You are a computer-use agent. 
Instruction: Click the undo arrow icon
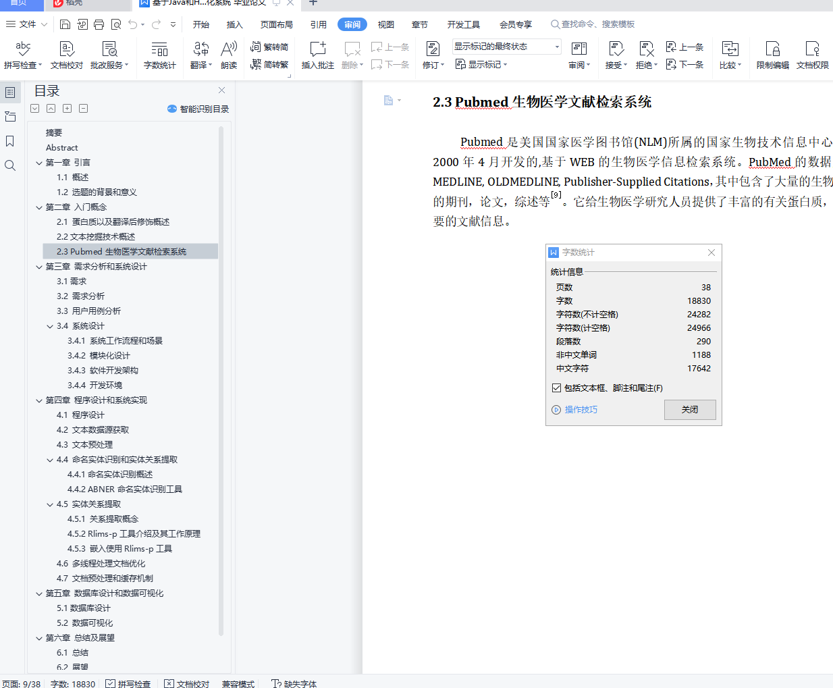click(133, 24)
